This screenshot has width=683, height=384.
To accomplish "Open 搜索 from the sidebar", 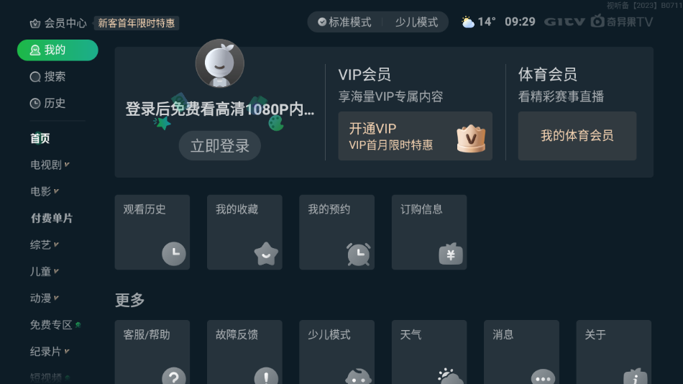I will pos(48,77).
